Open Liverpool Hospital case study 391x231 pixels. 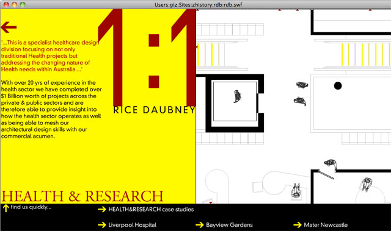point(132,225)
